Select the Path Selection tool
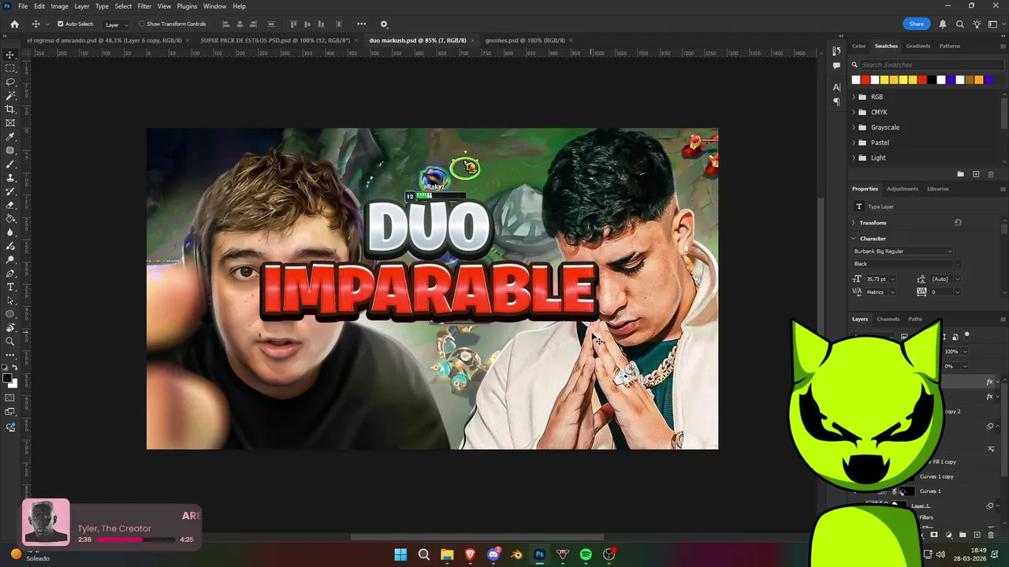The height and width of the screenshot is (567, 1009). [10, 301]
